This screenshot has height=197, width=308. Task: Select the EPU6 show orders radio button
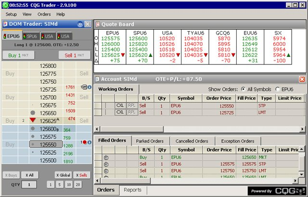point(278,89)
